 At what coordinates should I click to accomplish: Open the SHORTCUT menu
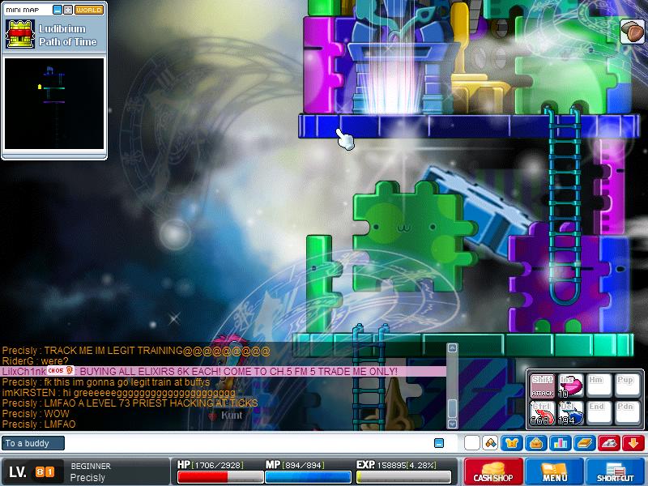coord(616,471)
